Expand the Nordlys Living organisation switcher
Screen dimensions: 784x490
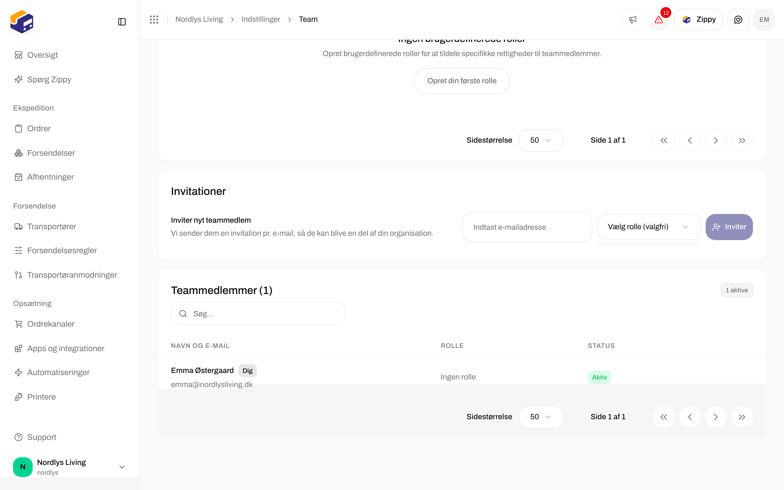pos(70,467)
